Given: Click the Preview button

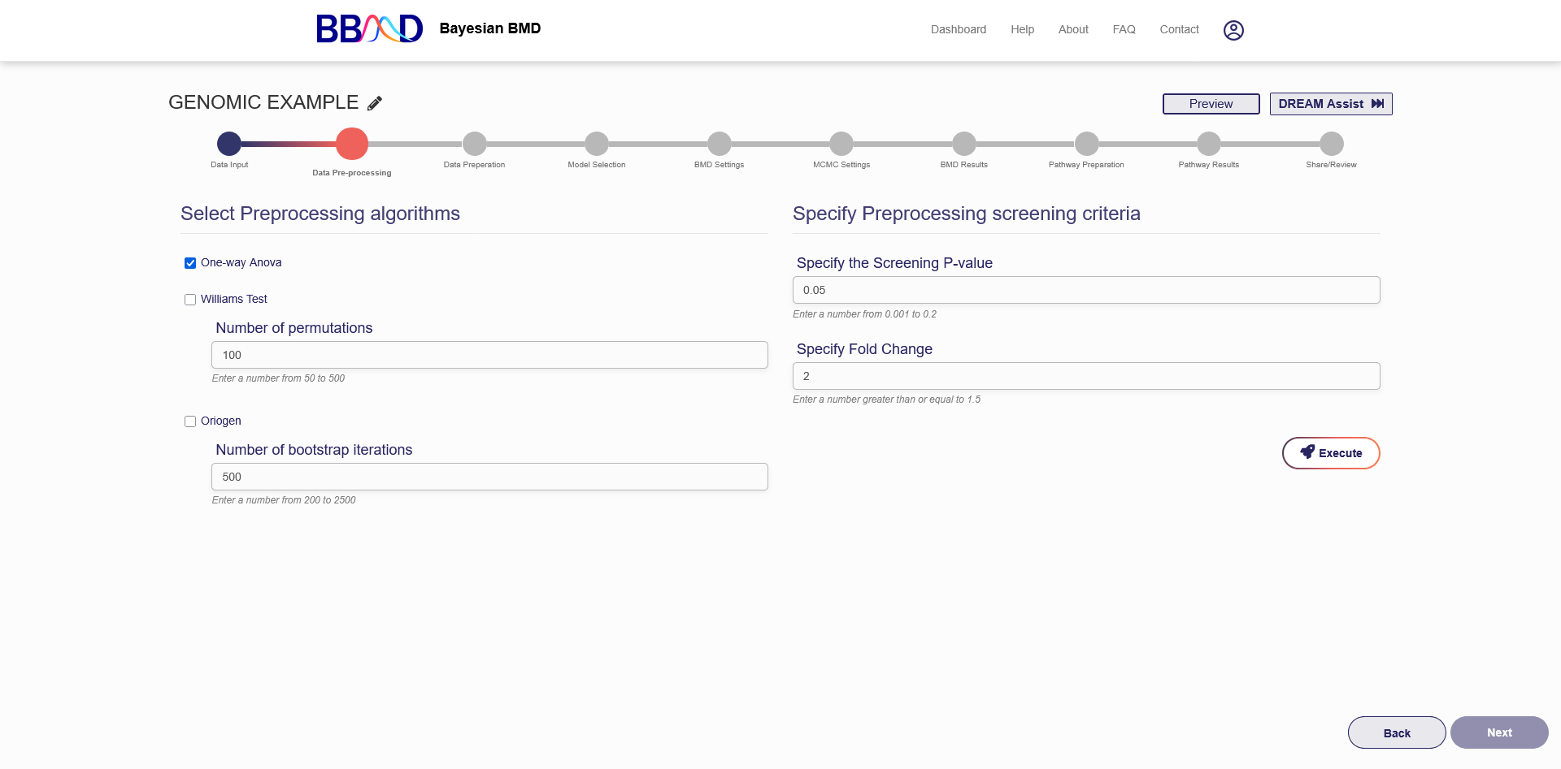Looking at the screenshot, I should [1211, 104].
